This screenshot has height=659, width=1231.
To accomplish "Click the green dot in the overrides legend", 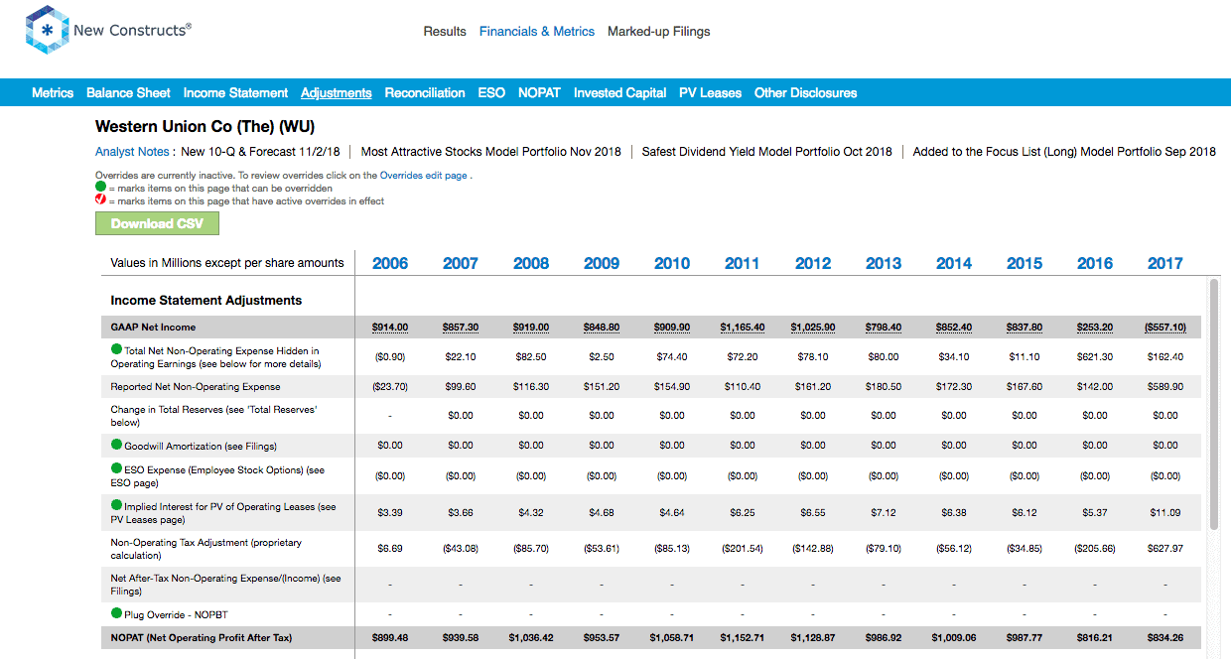I will [x=100, y=188].
